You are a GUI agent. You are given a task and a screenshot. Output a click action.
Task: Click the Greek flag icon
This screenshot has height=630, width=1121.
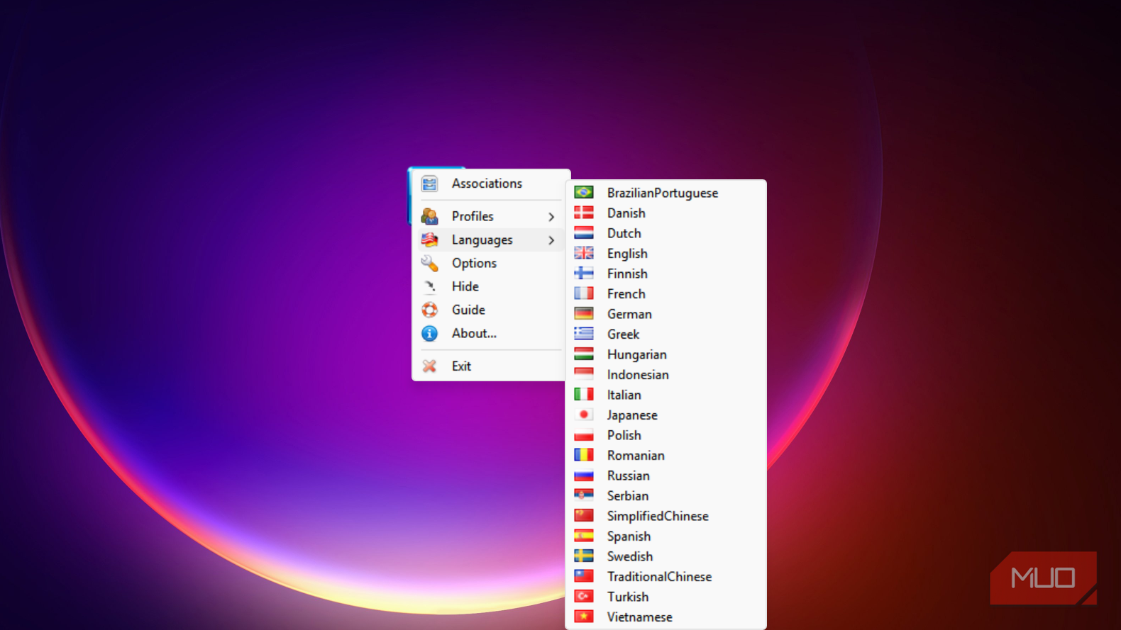(x=584, y=334)
